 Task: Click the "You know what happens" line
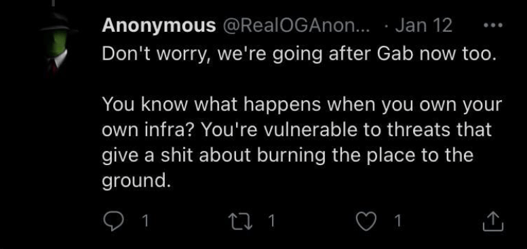pos(302,105)
